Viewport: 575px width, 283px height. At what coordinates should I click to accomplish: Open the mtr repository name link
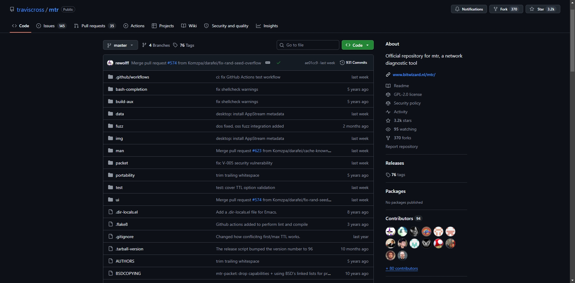pos(54,10)
